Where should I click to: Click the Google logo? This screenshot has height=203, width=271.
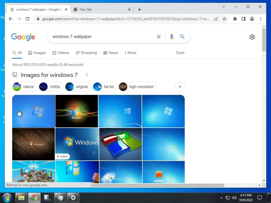coord(23,37)
